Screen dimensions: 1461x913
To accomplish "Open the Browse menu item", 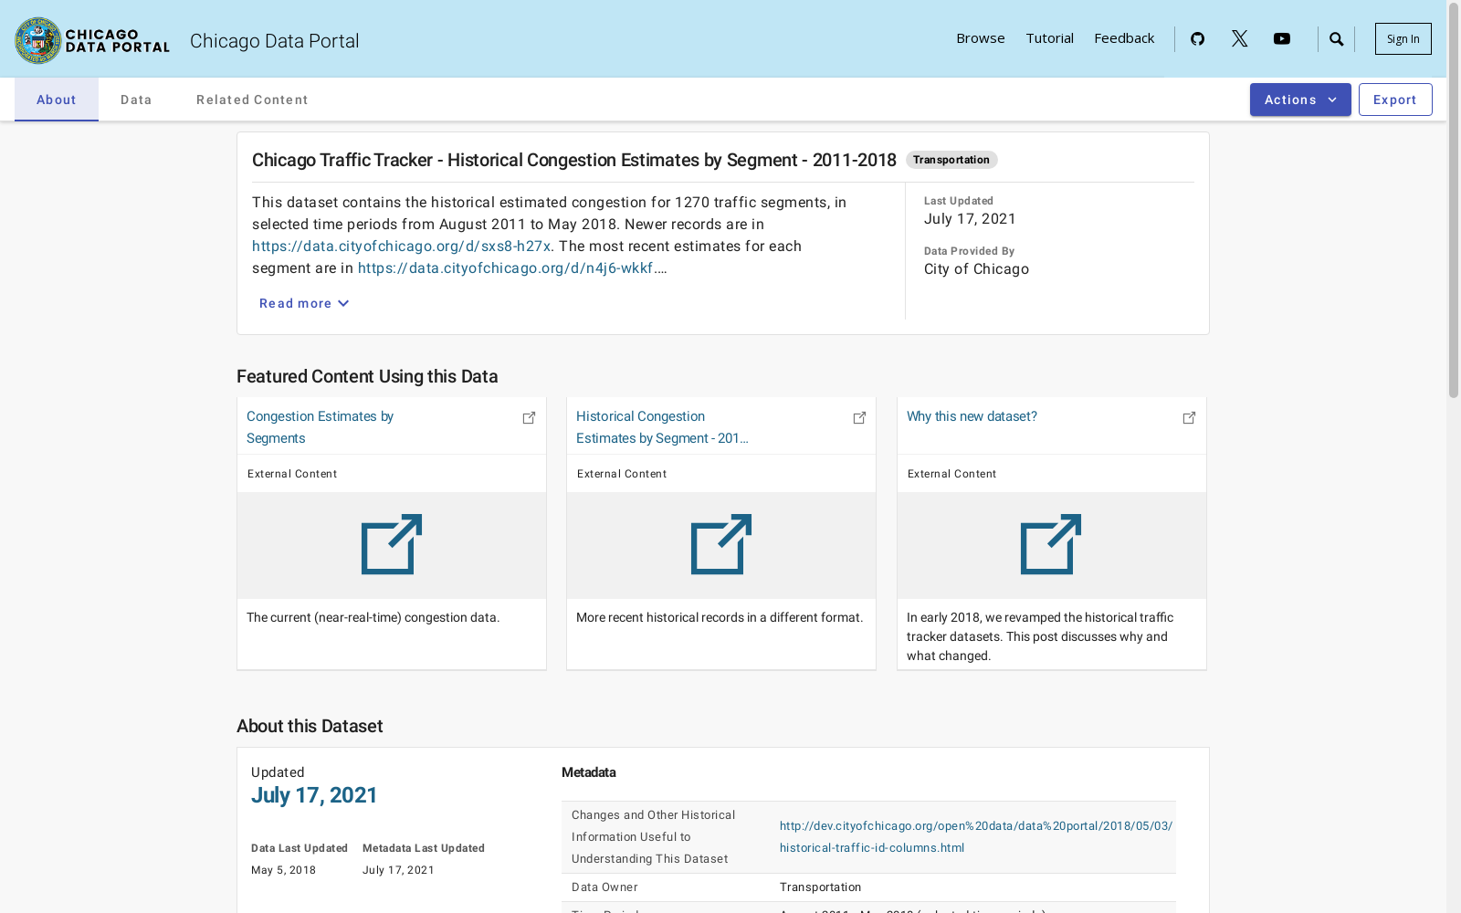I will (x=981, y=38).
